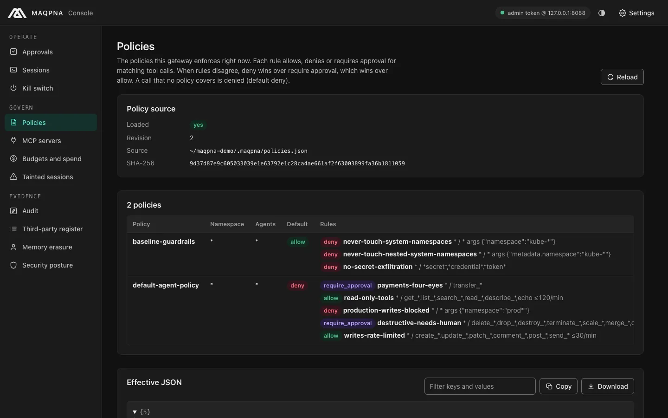Click the Memory erasure person icon
The image size is (668, 418).
click(13, 247)
